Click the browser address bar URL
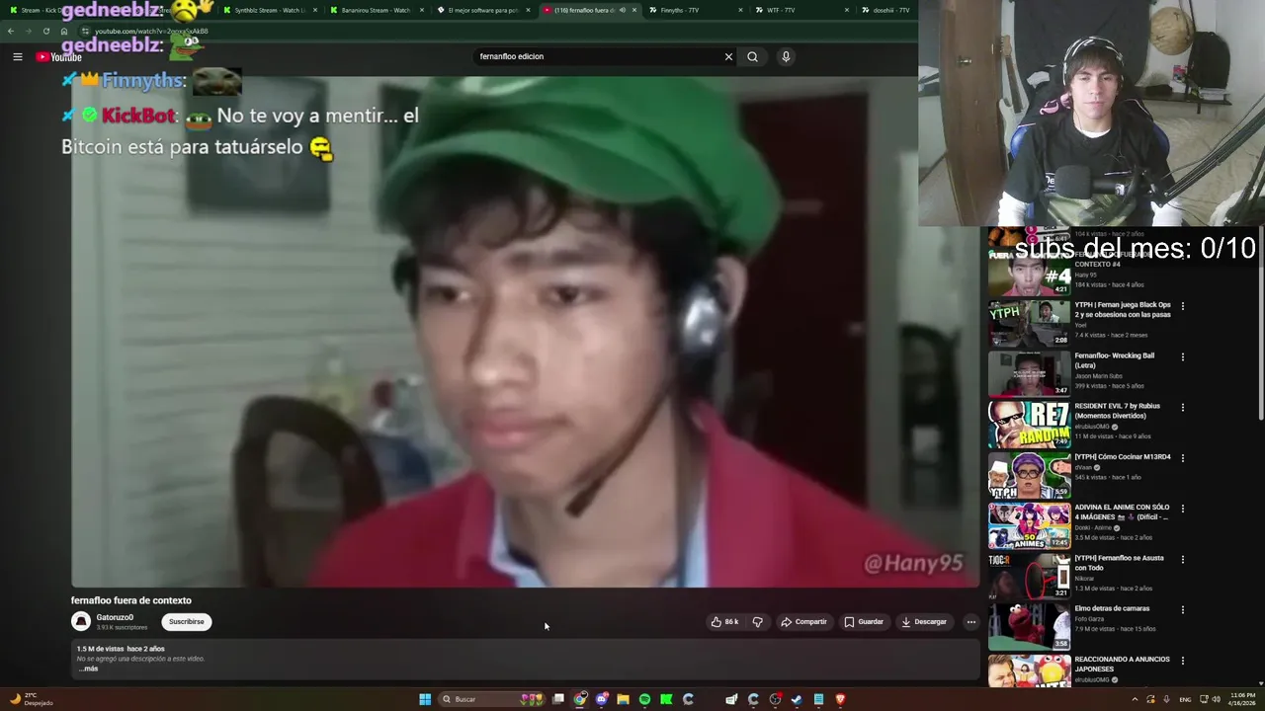Viewport: 1265px width, 711px height. 151,31
